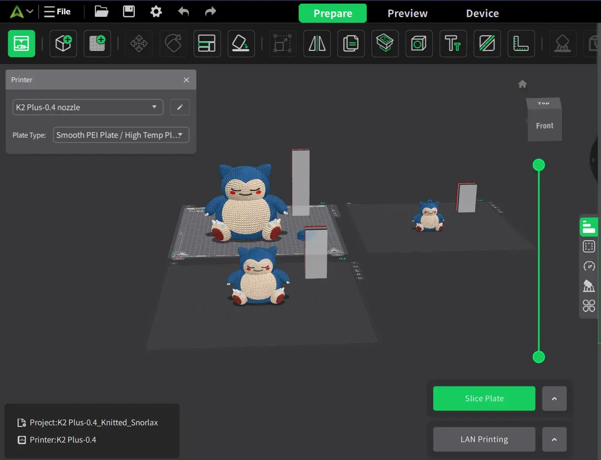Click the layered cube toolbar icon
This screenshot has width=601, height=460.
tap(385, 44)
